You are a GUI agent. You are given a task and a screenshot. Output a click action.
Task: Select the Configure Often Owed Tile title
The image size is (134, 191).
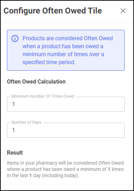pyautogui.click(x=53, y=11)
